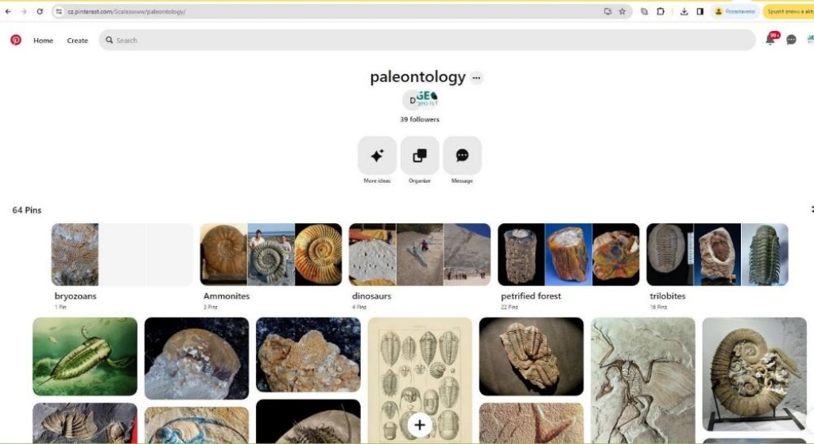The image size is (814, 444).
Task: Open the browser extensions puzzle icon
Action: pyautogui.click(x=661, y=11)
